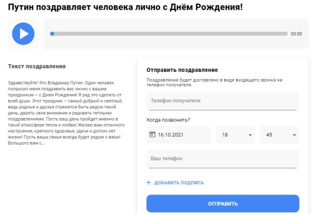Image resolution: width=317 pixels, height=214 pixels.
Task: Click the arrow next to hour 18
Action: click(x=250, y=135)
